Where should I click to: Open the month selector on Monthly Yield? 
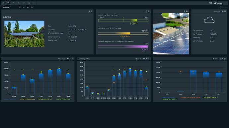pyautogui.click(x=138, y=59)
